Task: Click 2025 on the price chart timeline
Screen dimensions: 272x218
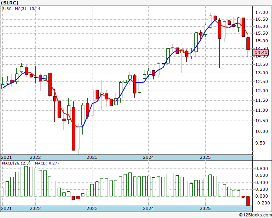Action: tap(205, 157)
